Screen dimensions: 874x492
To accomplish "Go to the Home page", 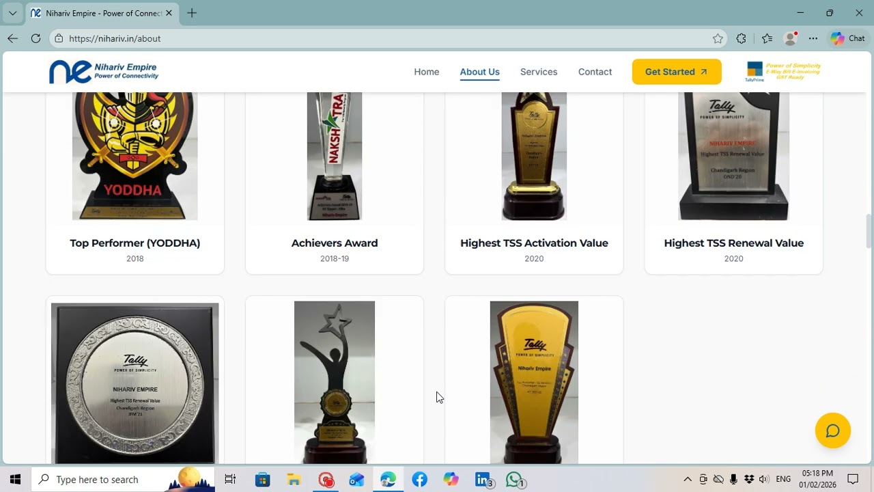I will click(x=427, y=72).
